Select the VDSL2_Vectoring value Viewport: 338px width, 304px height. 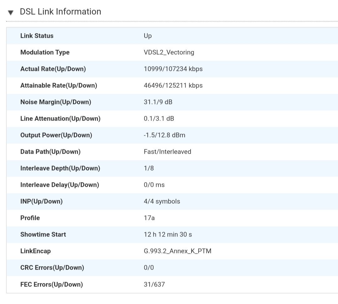169,52
